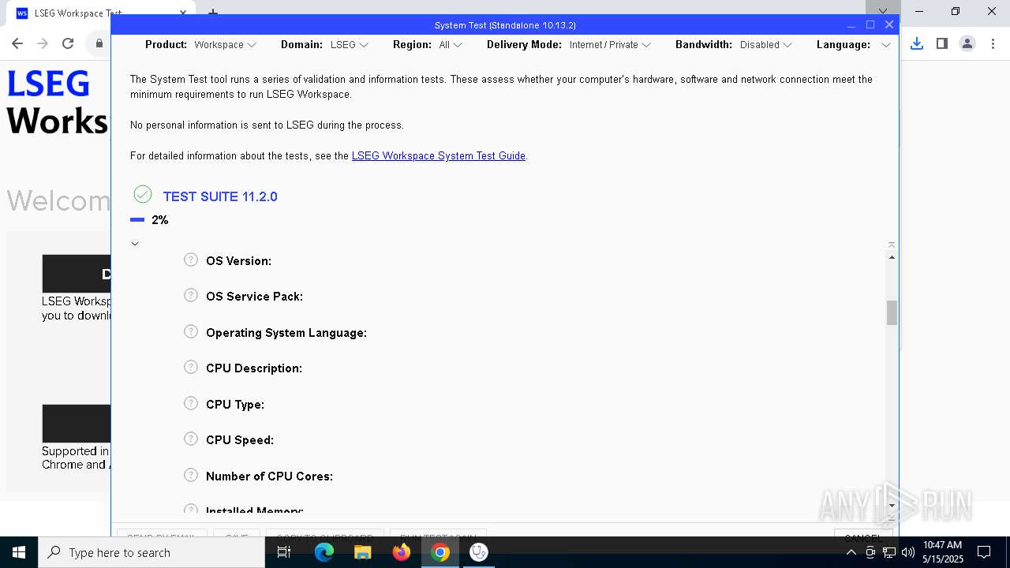Image resolution: width=1010 pixels, height=568 pixels.
Task: Click the CPU Type label
Action: [x=235, y=405]
